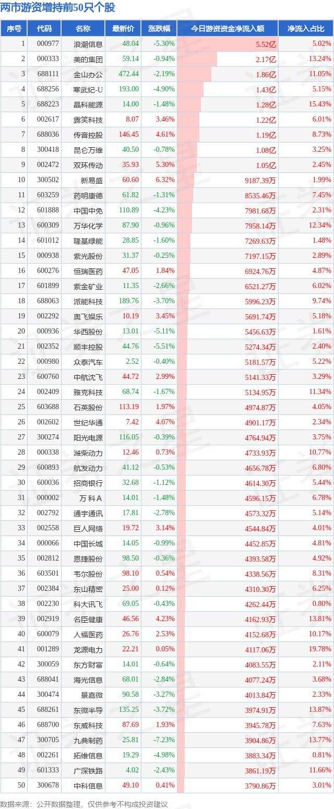Click net inflow 5141.33万
This screenshot has width=334, height=809.
click(259, 377)
